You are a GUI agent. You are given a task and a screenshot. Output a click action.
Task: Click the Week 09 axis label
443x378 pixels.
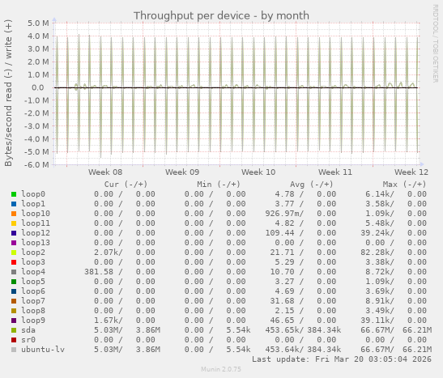(x=182, y=172)
